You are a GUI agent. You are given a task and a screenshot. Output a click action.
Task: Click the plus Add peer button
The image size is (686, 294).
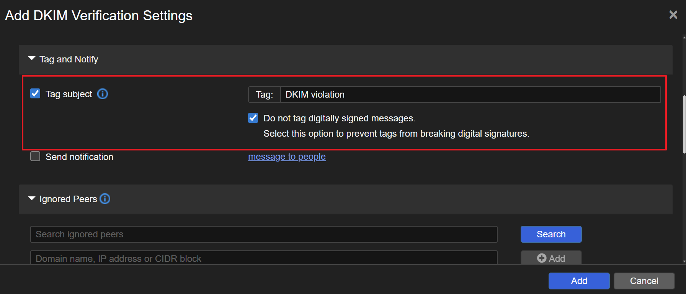pyautogui.click(x=550, y=258)
